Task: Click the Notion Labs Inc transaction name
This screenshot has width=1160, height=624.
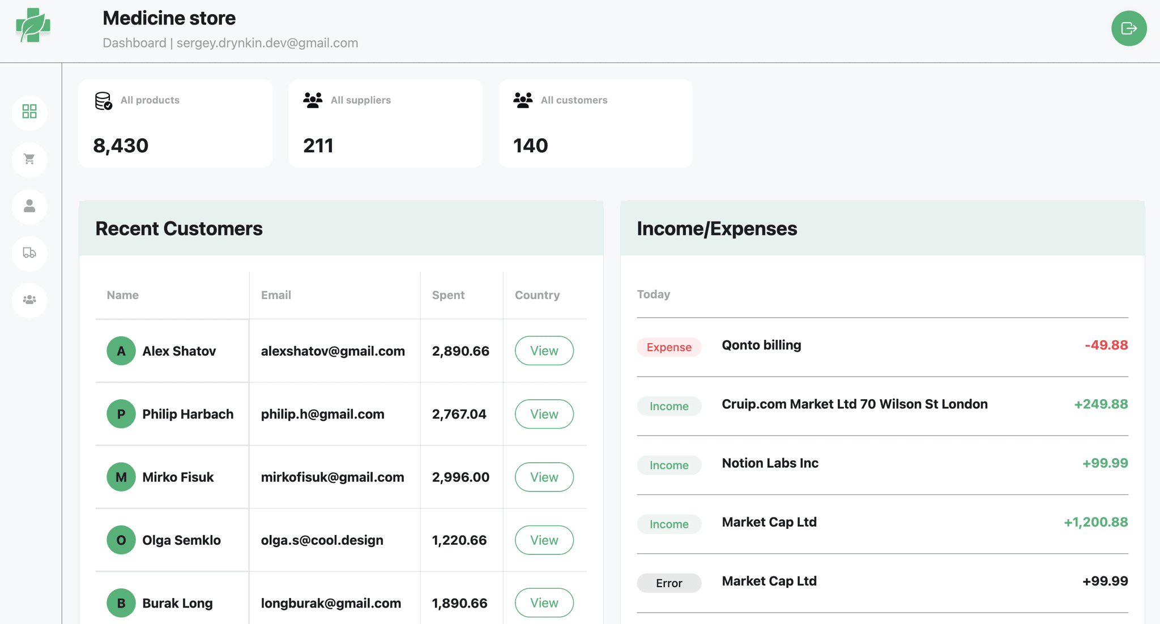Action: tap(770, 463)
